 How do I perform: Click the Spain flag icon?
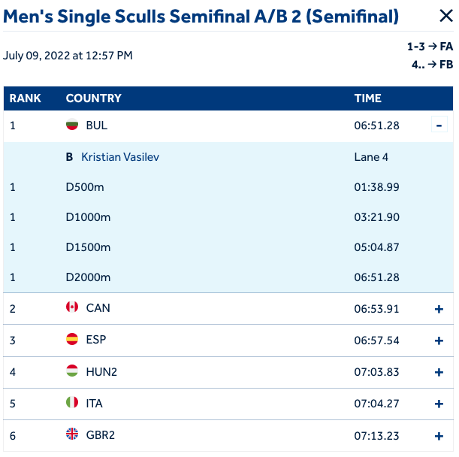(72, 340)
